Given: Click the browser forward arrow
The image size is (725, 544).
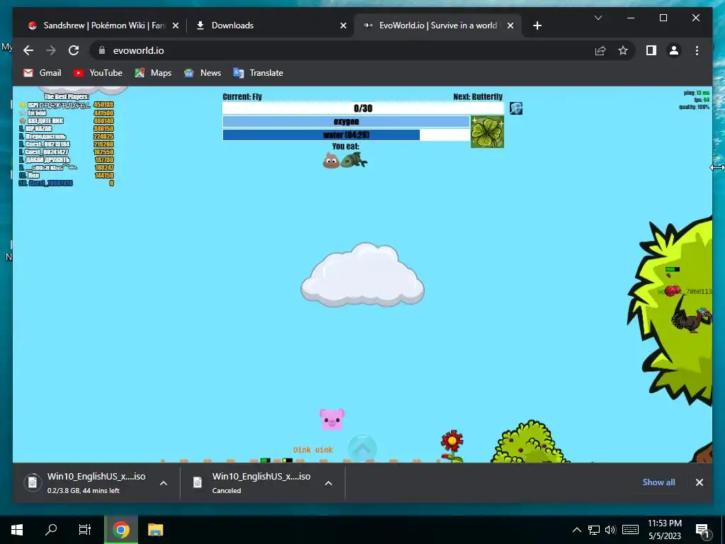Looking at the screenshot, I should coord(51,50).
